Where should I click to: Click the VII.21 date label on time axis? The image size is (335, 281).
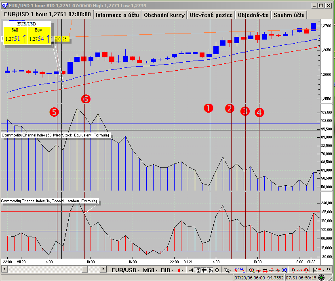point(188,262)
